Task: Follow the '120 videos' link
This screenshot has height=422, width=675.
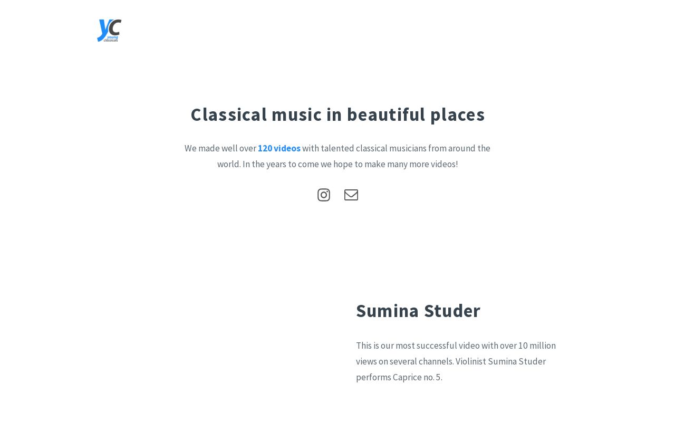Action: [x=279, y=148]
